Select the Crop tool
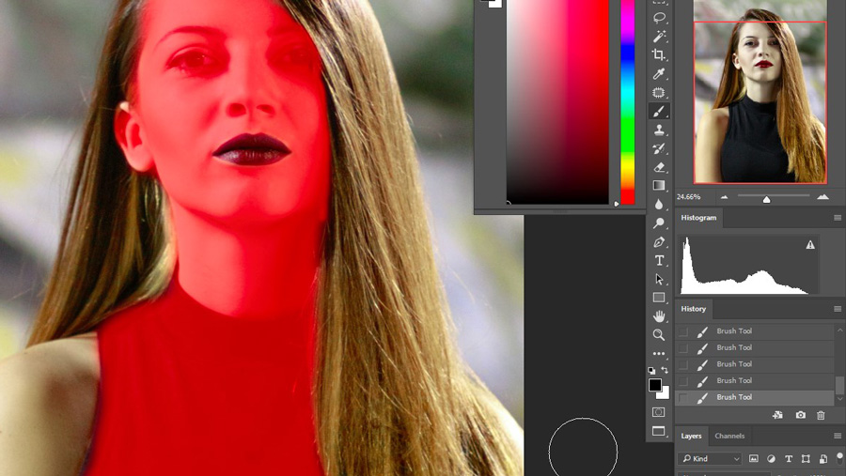The width and height of the screenshot is (846, 476). tap(659, 54)
